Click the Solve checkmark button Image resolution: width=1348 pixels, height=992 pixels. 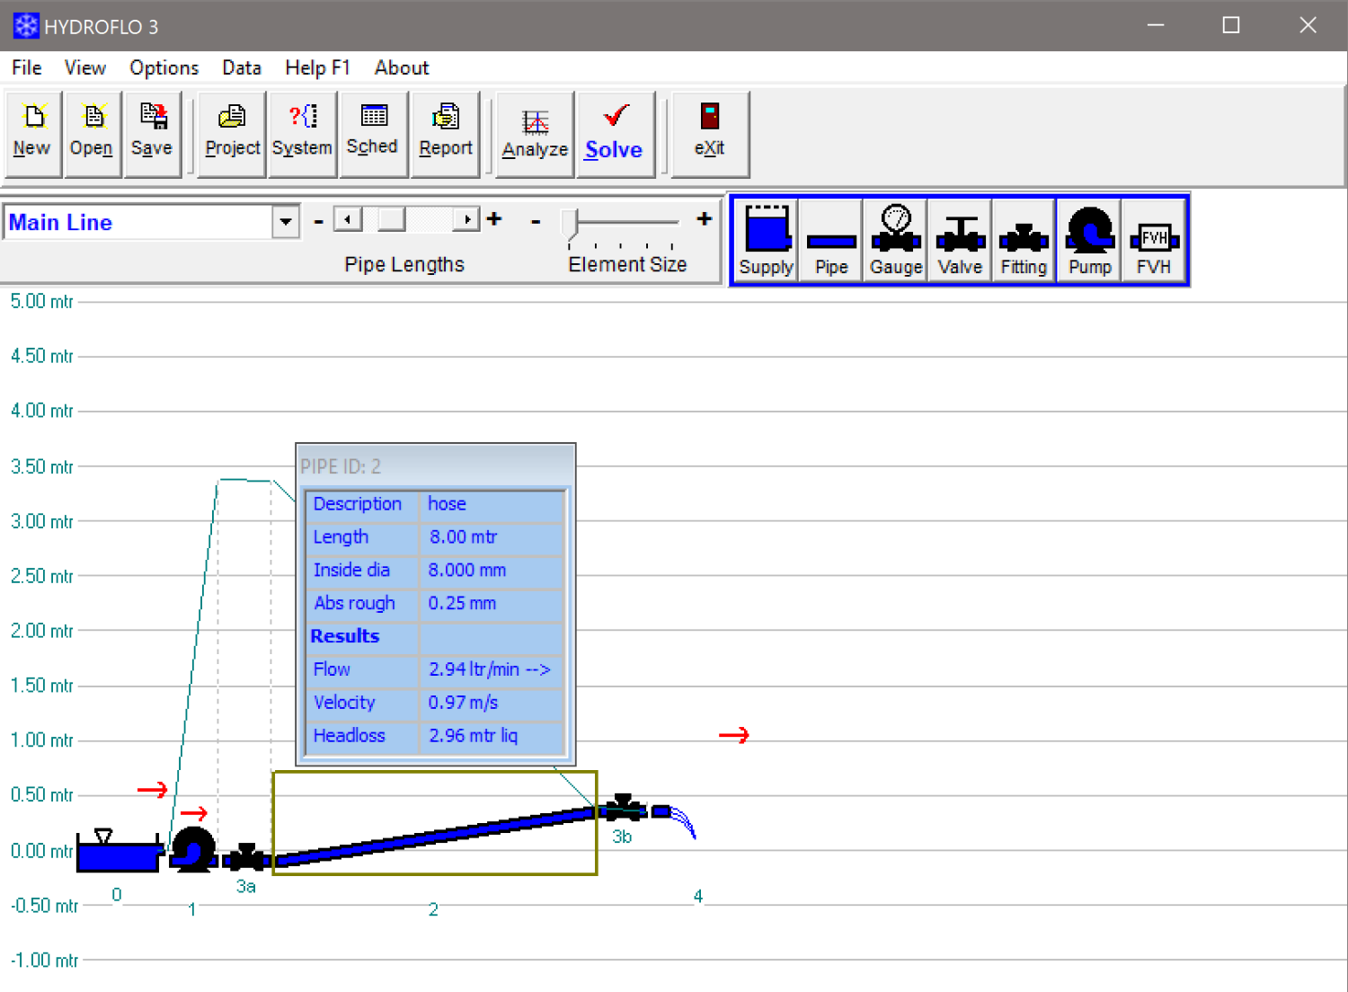pos(615,134)
